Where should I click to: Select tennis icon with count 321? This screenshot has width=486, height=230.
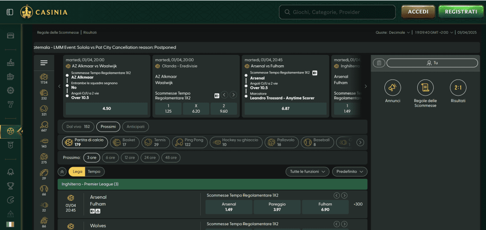[44, 111]
